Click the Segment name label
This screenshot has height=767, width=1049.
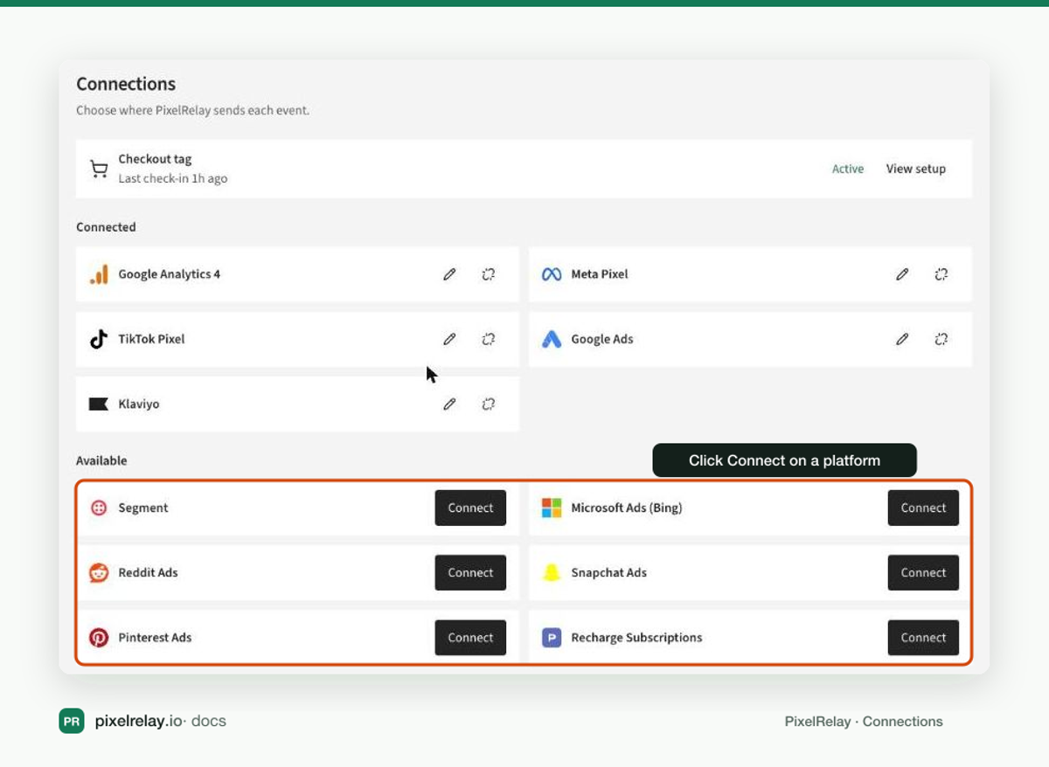tap(143, 508)
